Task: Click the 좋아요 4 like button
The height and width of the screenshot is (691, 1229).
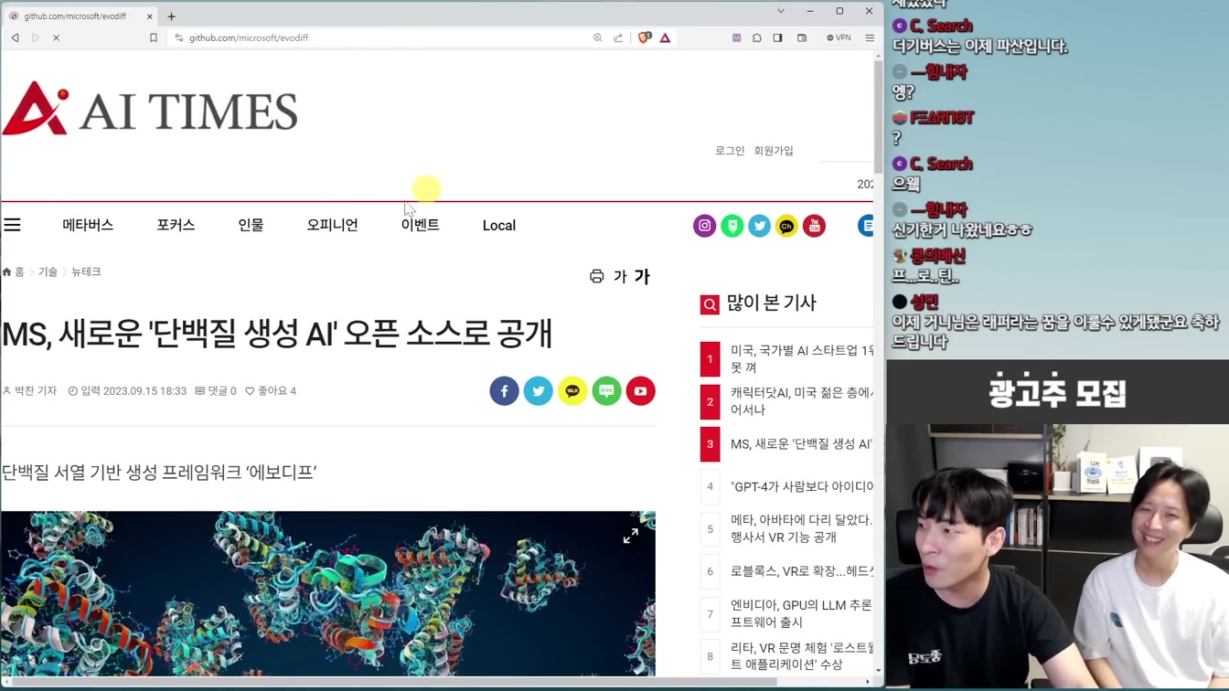Action: pyautogui.click(x=271, y=391)
